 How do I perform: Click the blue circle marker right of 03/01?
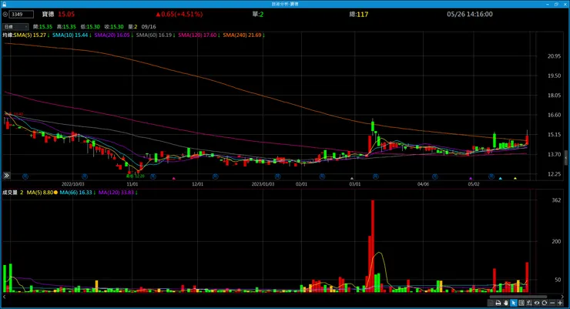point(376,176)
